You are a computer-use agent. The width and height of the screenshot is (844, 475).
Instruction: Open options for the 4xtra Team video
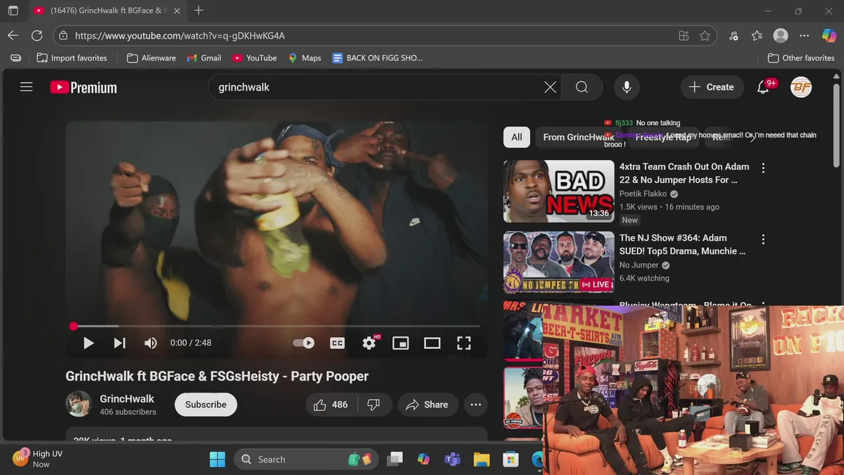764,168
